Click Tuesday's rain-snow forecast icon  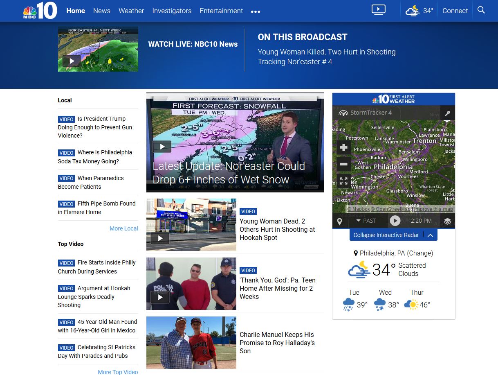click(x=348, y=305)
